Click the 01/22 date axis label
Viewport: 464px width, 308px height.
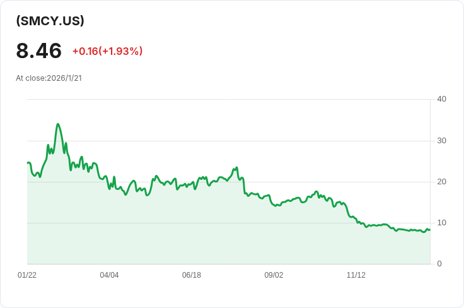coord(27,275)
